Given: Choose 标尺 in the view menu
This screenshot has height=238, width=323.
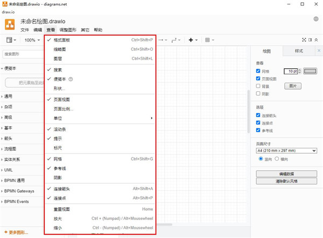Looking at the screenshot, I should point(100,148).
